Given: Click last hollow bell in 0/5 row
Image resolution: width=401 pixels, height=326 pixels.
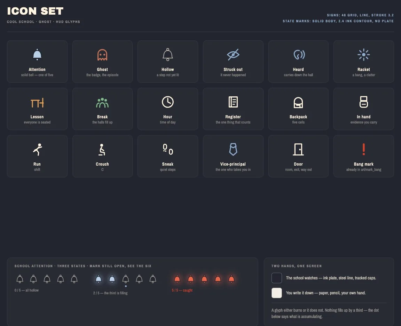Looking at the screenshot, I should [x=74, y=279].
